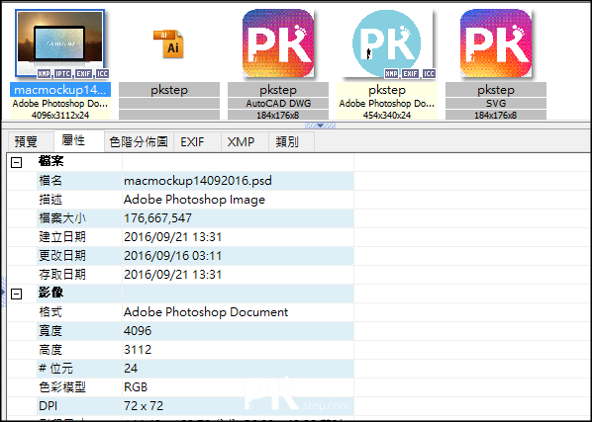Click the 4096x3112x24 dimensions label
Image resolution: width=592 pixels, height=422 pixels.
[x=60, y=115]
